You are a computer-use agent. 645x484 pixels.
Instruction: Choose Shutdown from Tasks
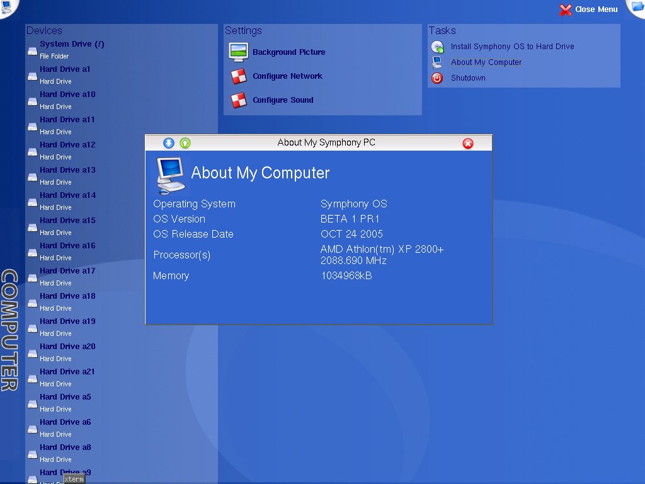(x=468, y=78)
